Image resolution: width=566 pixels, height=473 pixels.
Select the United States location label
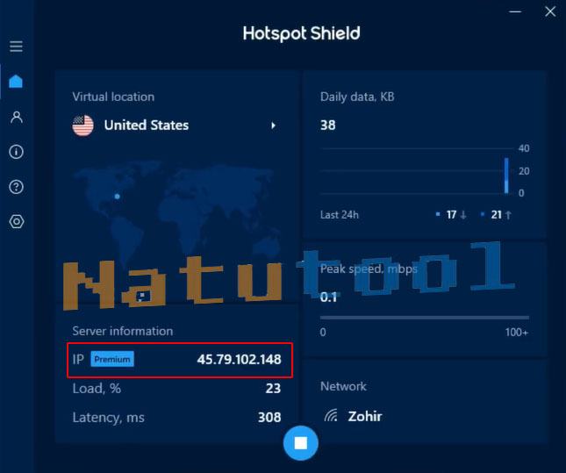click(147, 125)
